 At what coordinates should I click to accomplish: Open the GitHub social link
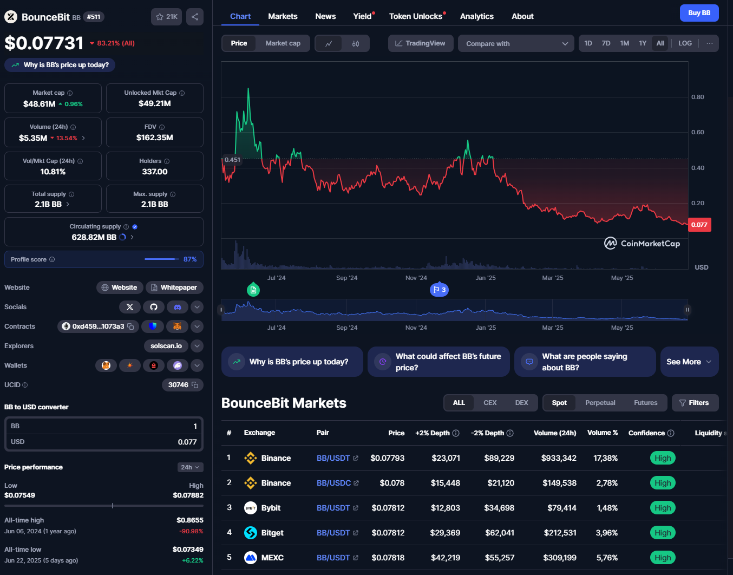click(x=154, y=307)
